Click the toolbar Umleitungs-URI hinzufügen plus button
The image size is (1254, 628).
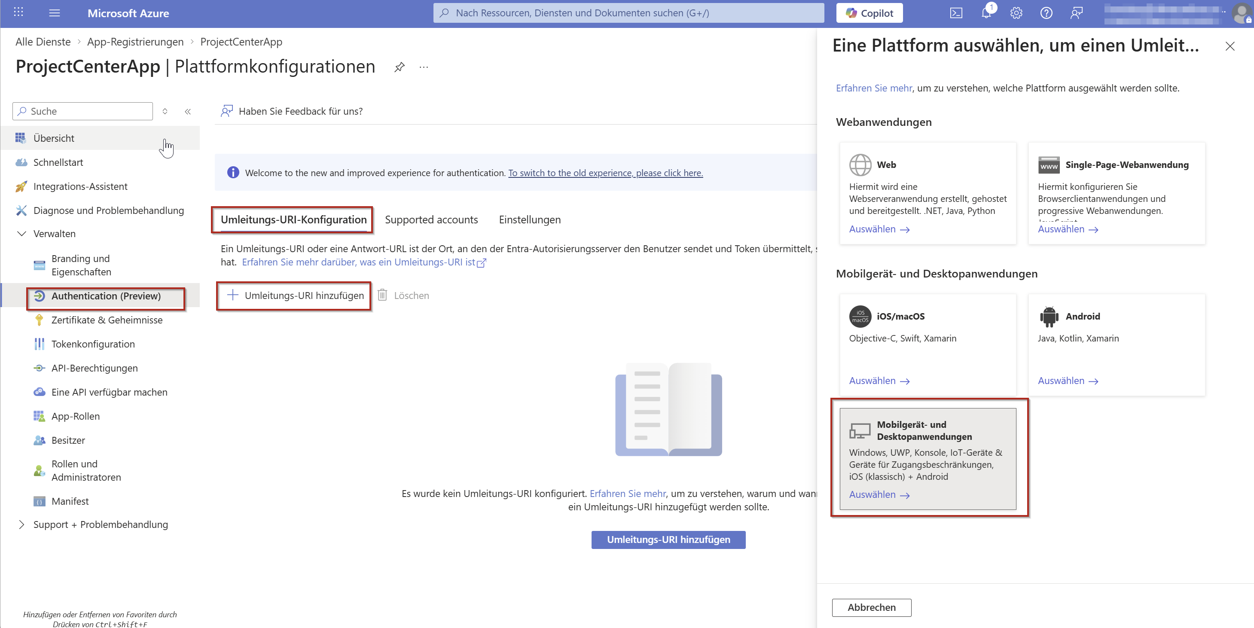pyautogui.click(x=295, y=296)
